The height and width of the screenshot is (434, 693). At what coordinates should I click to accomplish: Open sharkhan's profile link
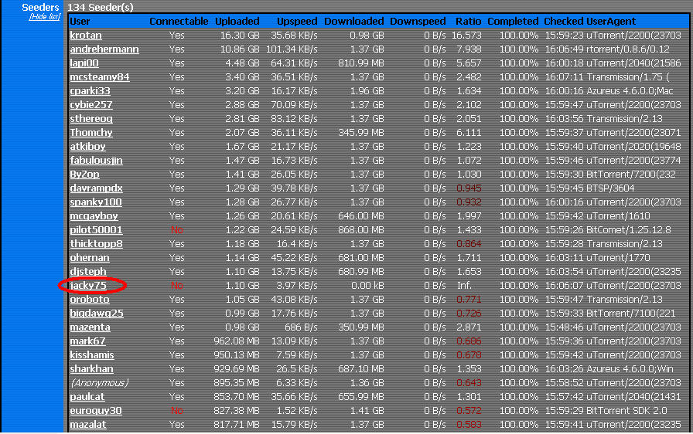(91, 369)
